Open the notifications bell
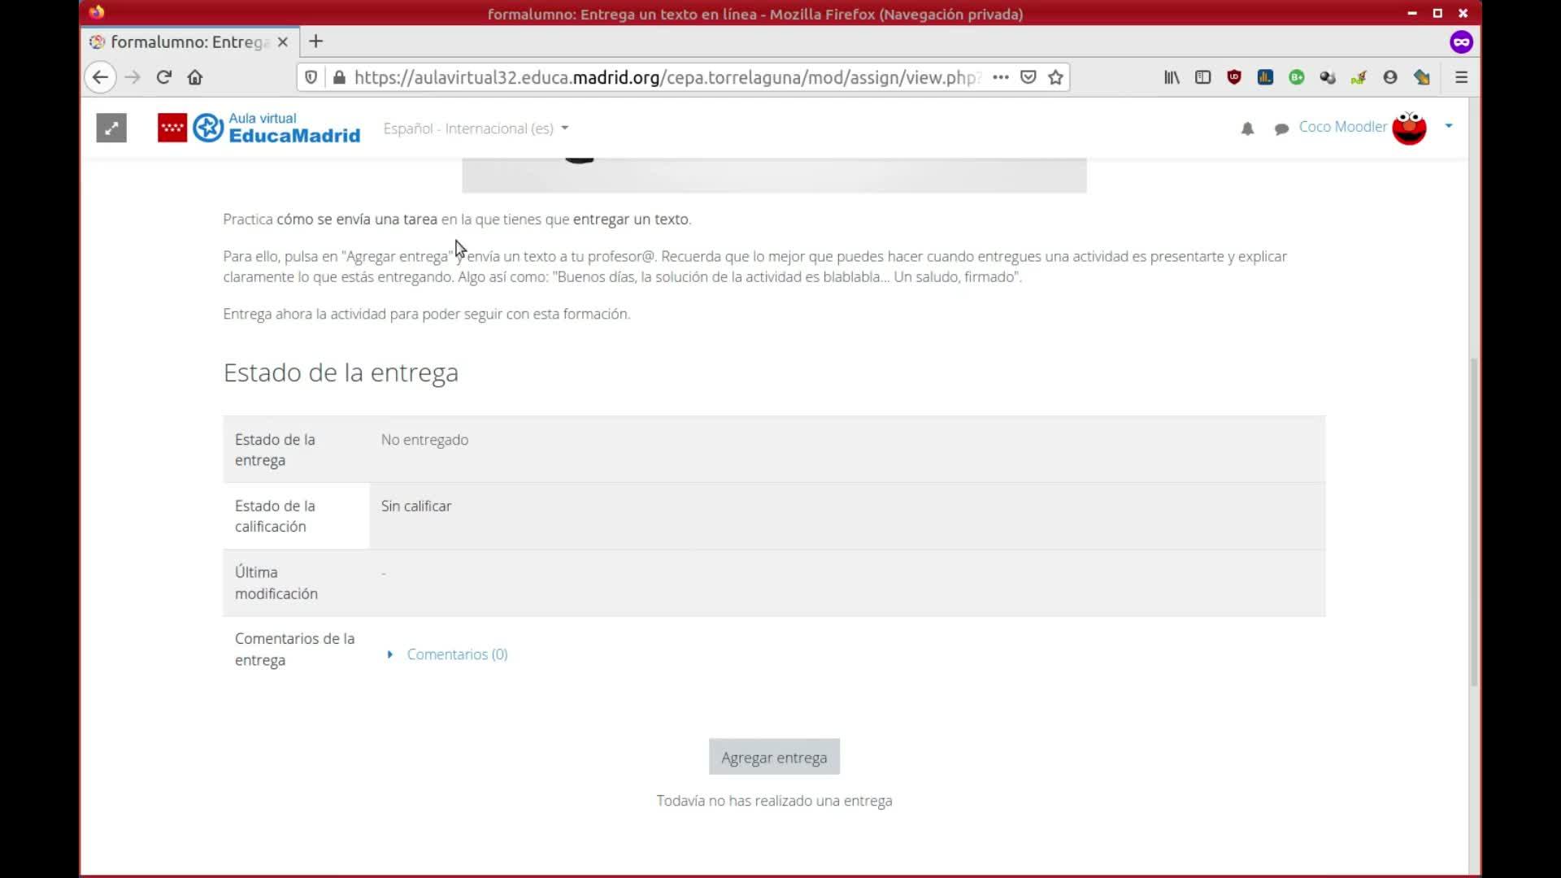This screenshot has width=1561, height=878. [1247, 128]
